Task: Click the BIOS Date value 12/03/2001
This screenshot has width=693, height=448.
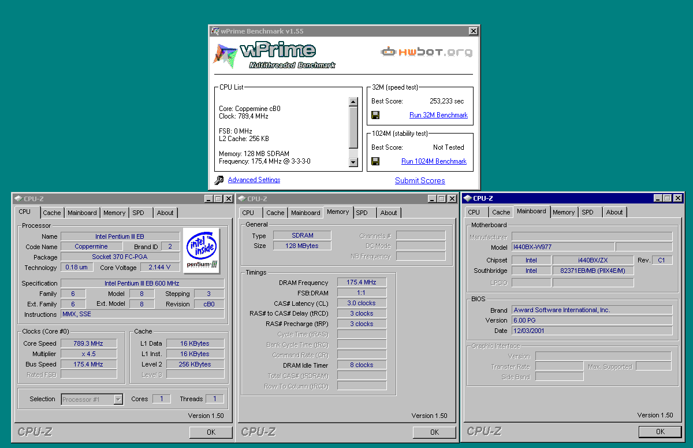Action: click(592, 331)
